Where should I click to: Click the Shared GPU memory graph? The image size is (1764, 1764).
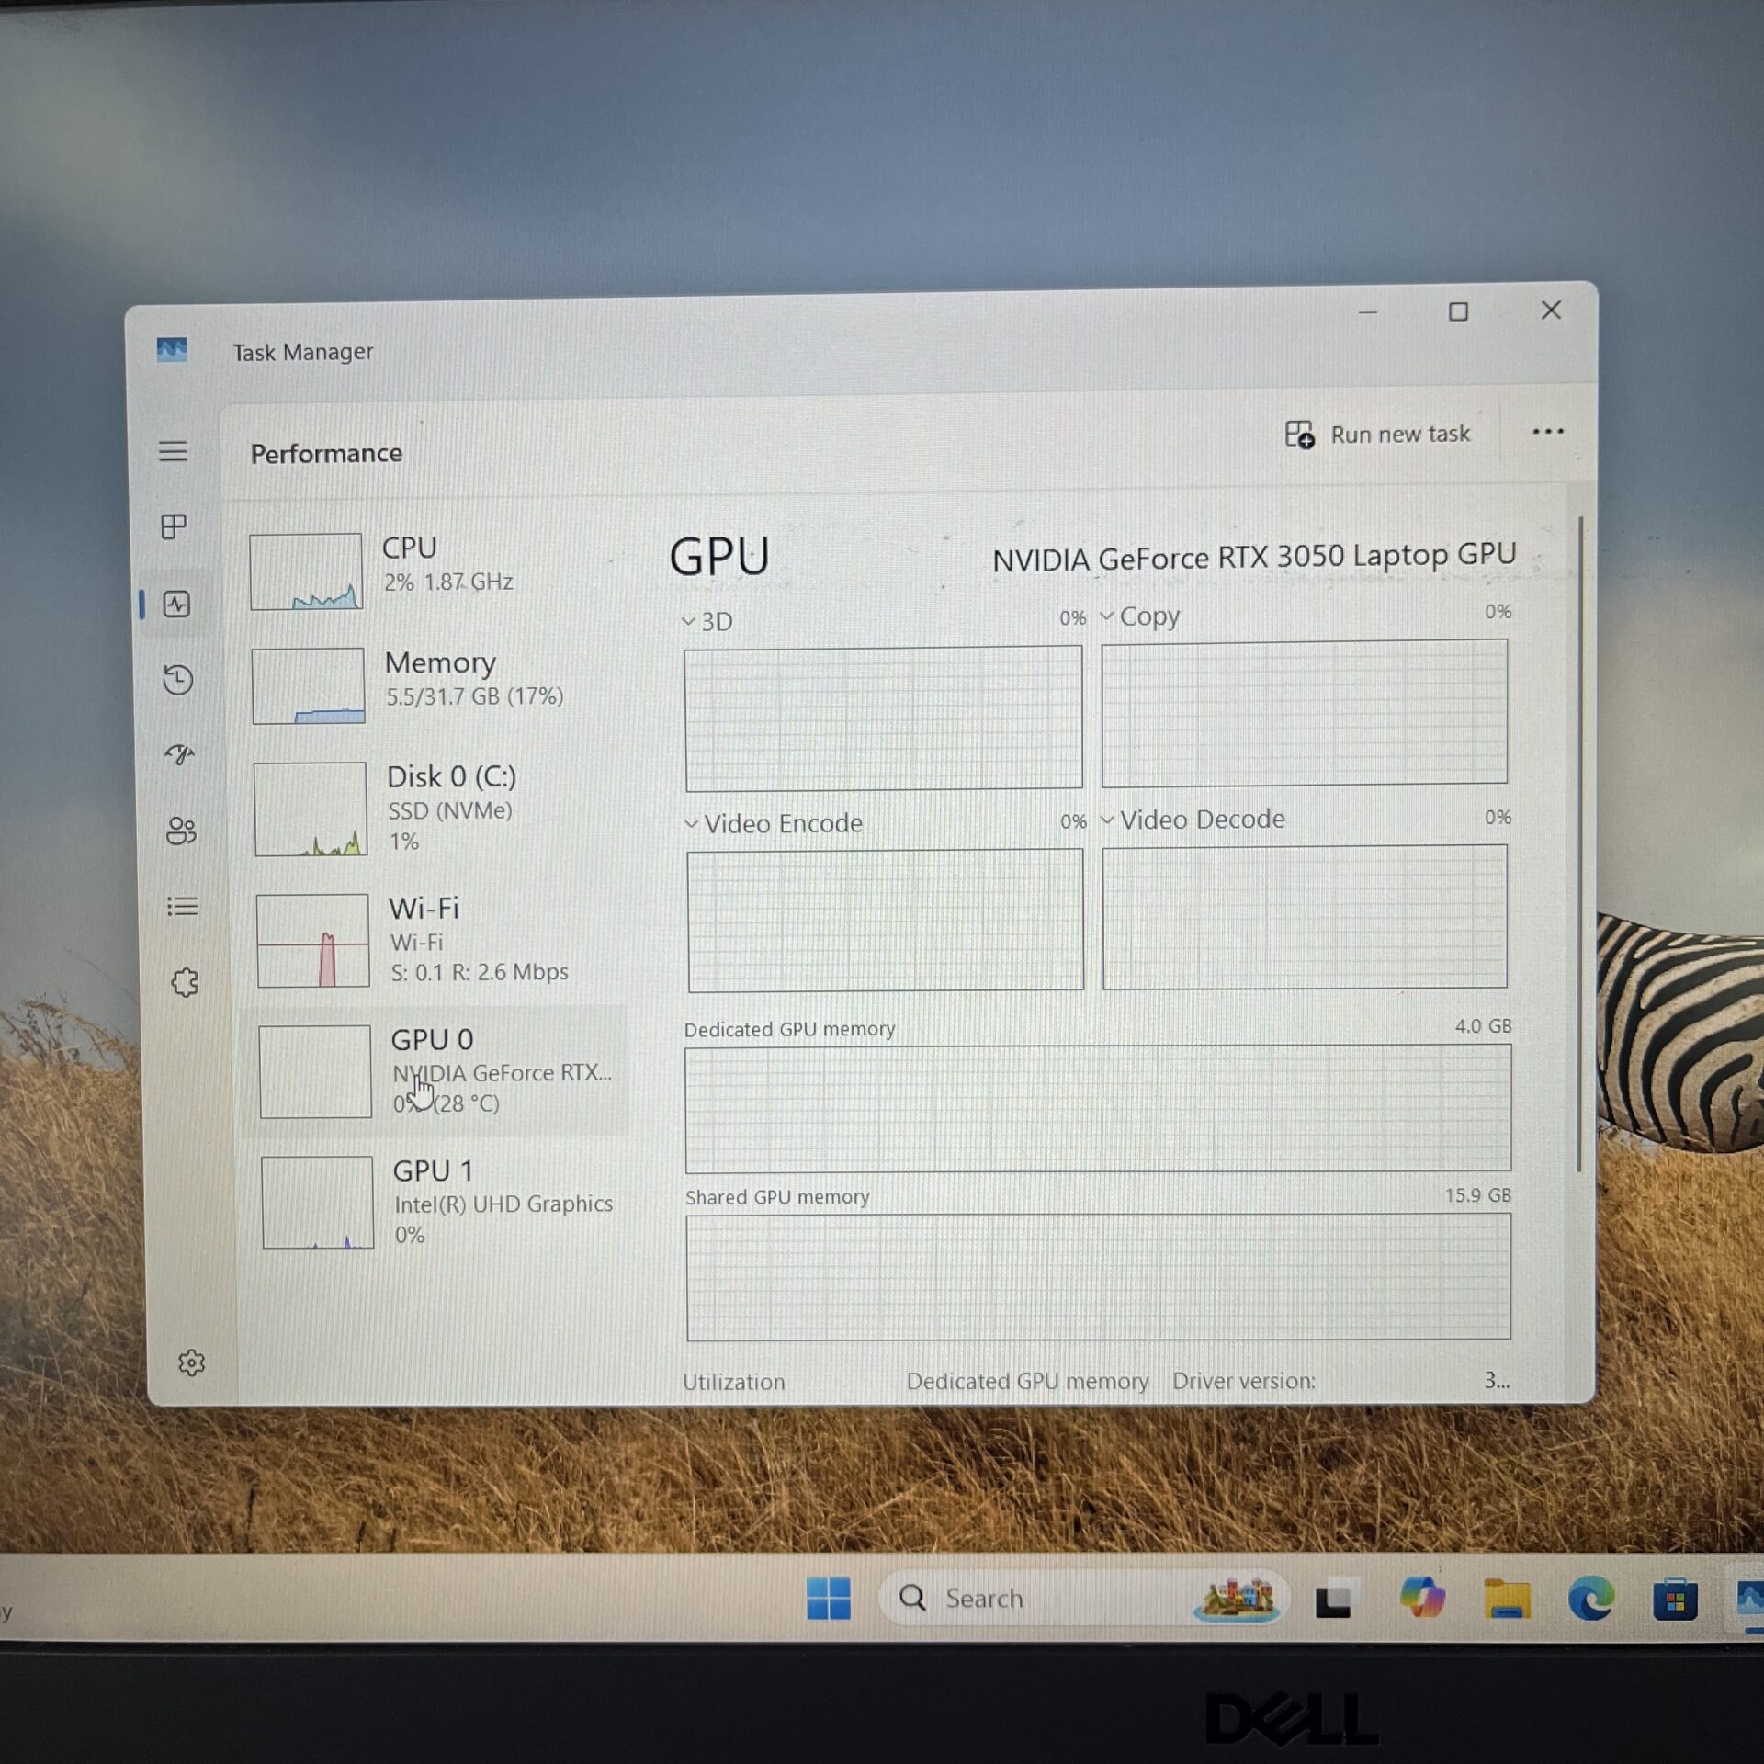(x=1098, y=1276)
